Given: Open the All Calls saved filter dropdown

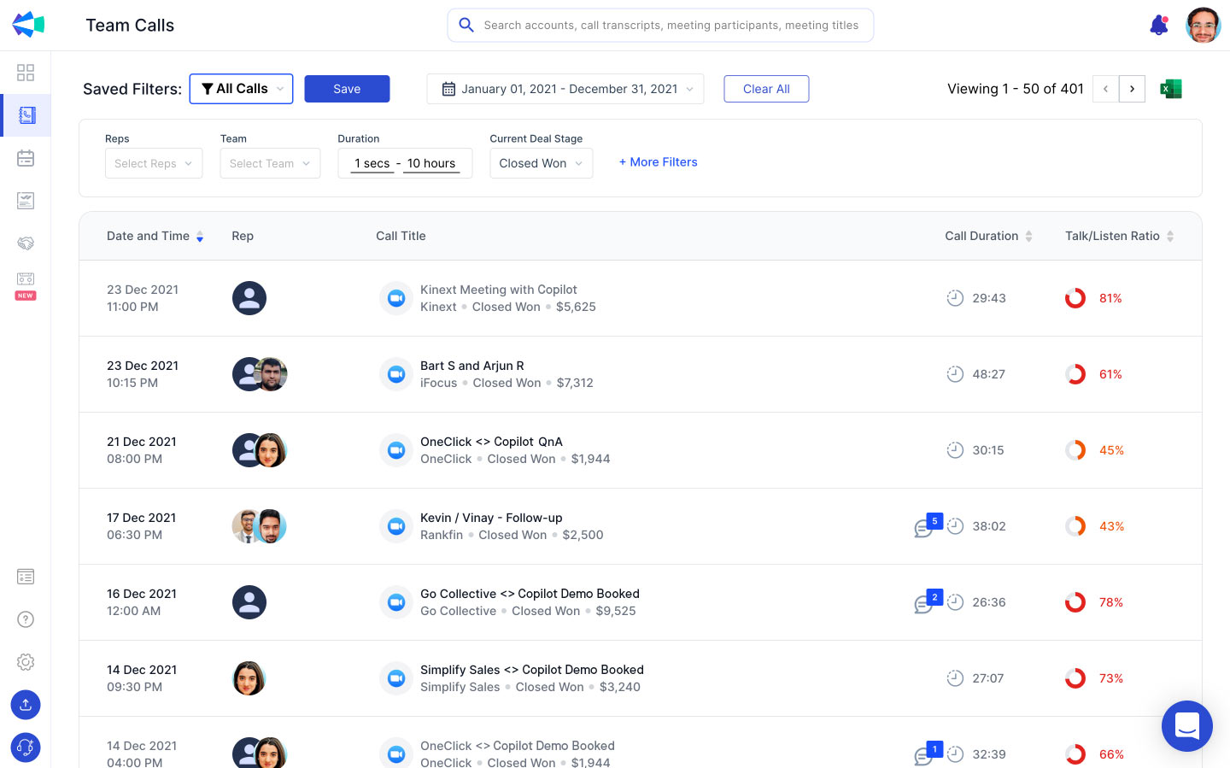Looking at the screenshot, I should (241, 88).
